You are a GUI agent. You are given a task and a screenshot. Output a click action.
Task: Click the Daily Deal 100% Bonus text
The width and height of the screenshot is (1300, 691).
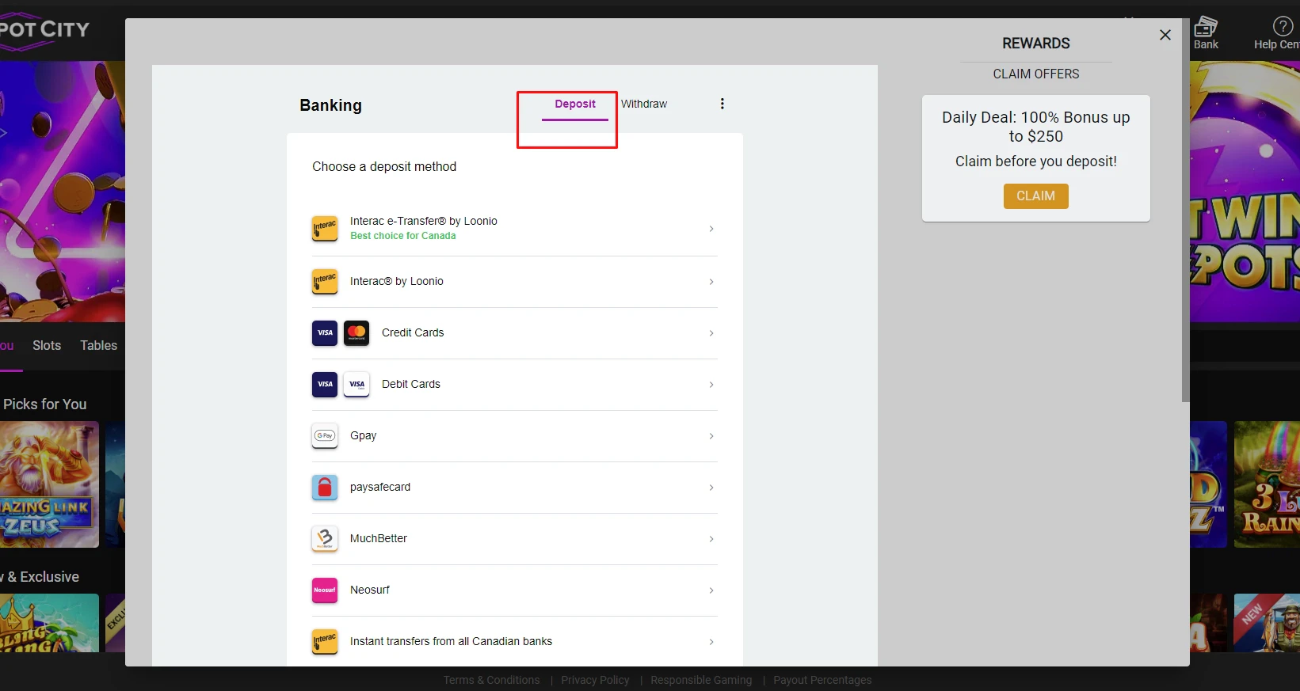(1036, 127)
